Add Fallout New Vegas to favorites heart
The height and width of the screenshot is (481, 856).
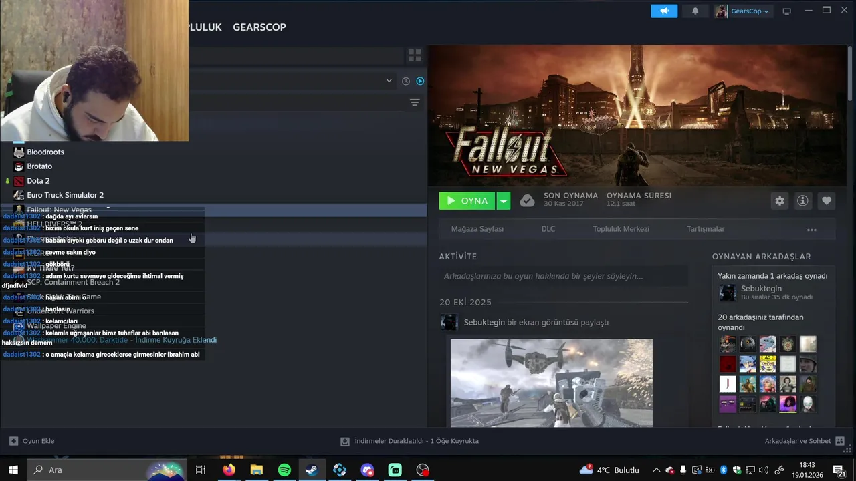[827, 200]
